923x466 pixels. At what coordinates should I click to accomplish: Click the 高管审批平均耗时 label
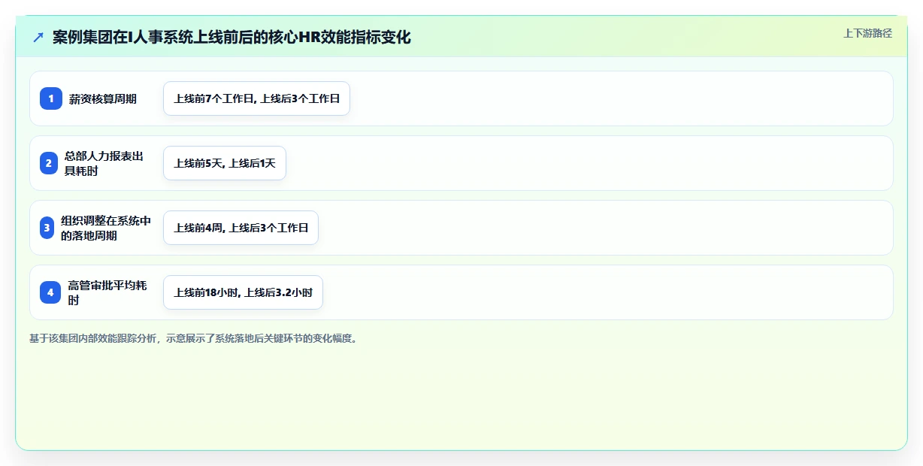point(107,292)
